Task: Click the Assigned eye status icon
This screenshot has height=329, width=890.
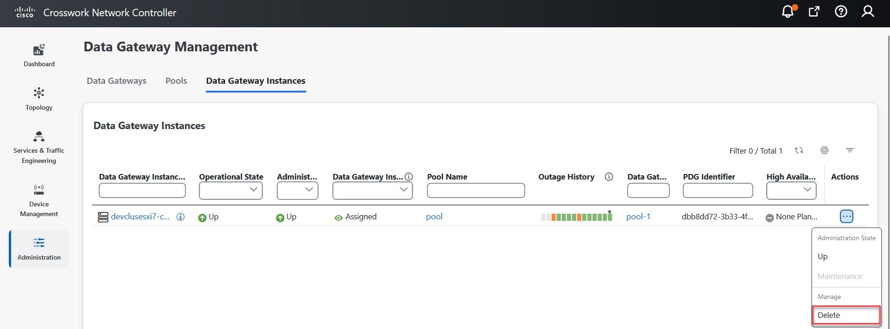Action: pyautogui.click(x=338, y=217)
